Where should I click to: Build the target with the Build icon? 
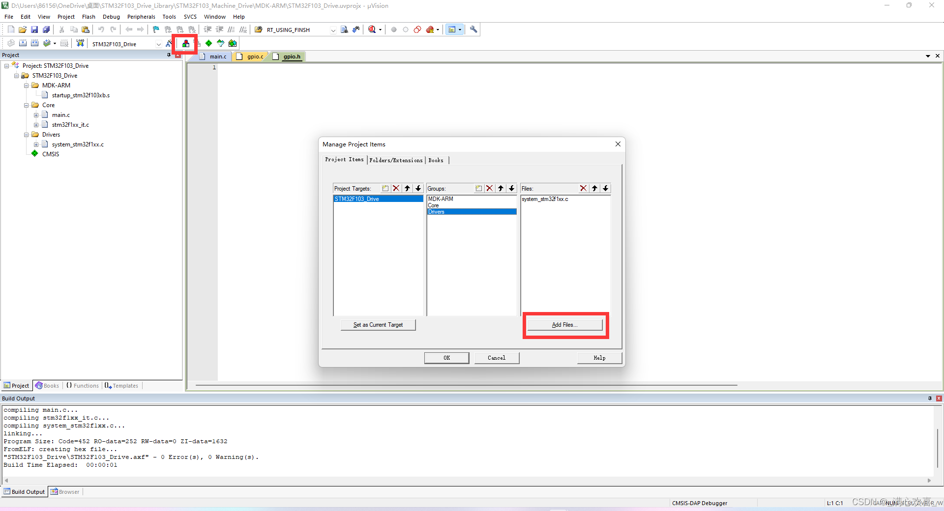click(23, 43)
